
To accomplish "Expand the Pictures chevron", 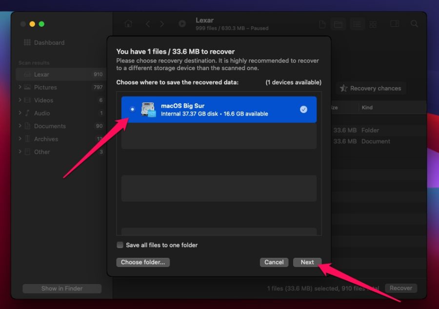I will pos(20,87).
